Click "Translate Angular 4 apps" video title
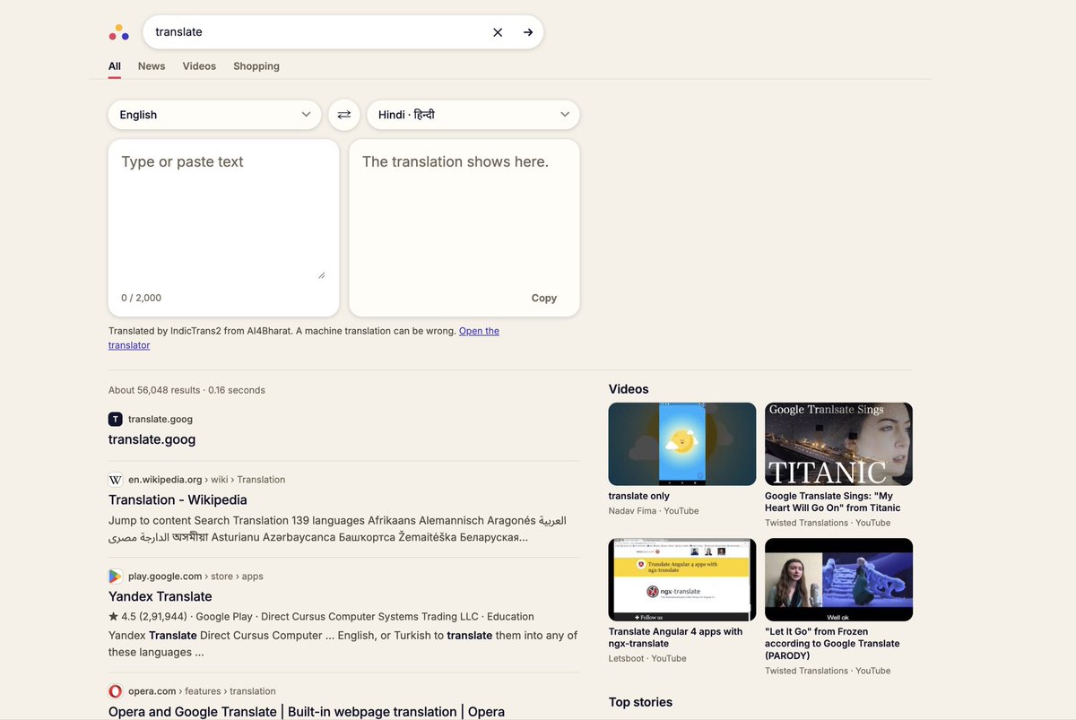The height and width of the screenshot is (720, 1076). point(676,638)
